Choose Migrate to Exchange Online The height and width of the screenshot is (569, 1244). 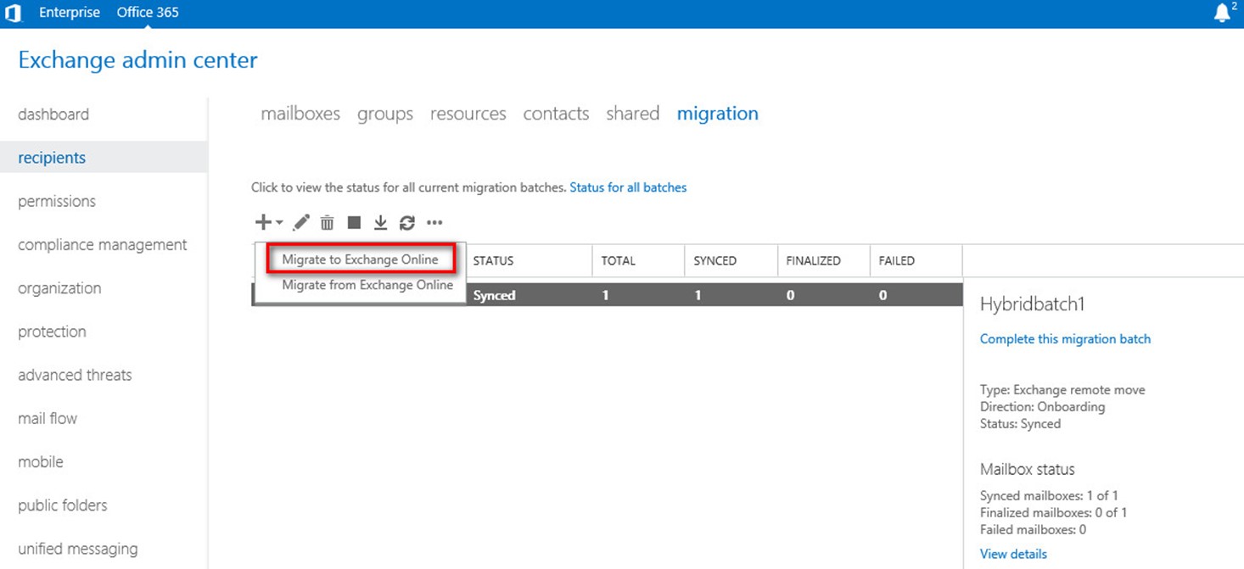click(361, 259)
